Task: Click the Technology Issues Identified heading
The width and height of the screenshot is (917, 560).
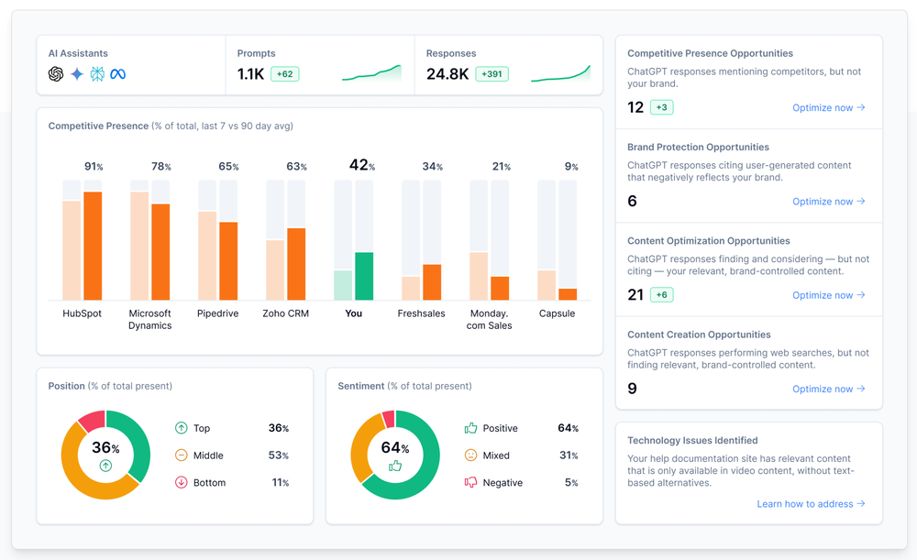Action: (692, 440)
